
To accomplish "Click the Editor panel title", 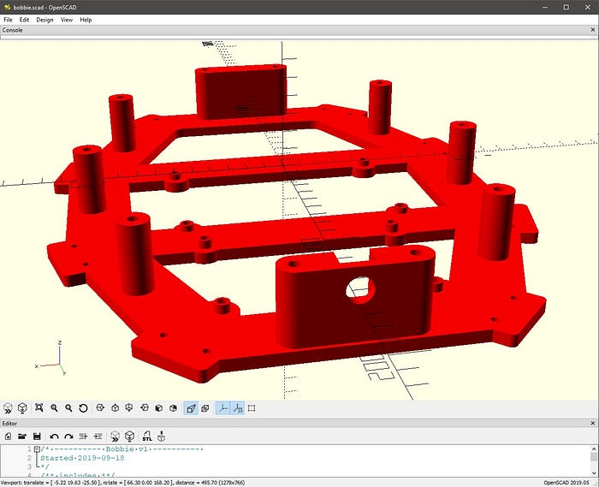I will pos(9,423).
